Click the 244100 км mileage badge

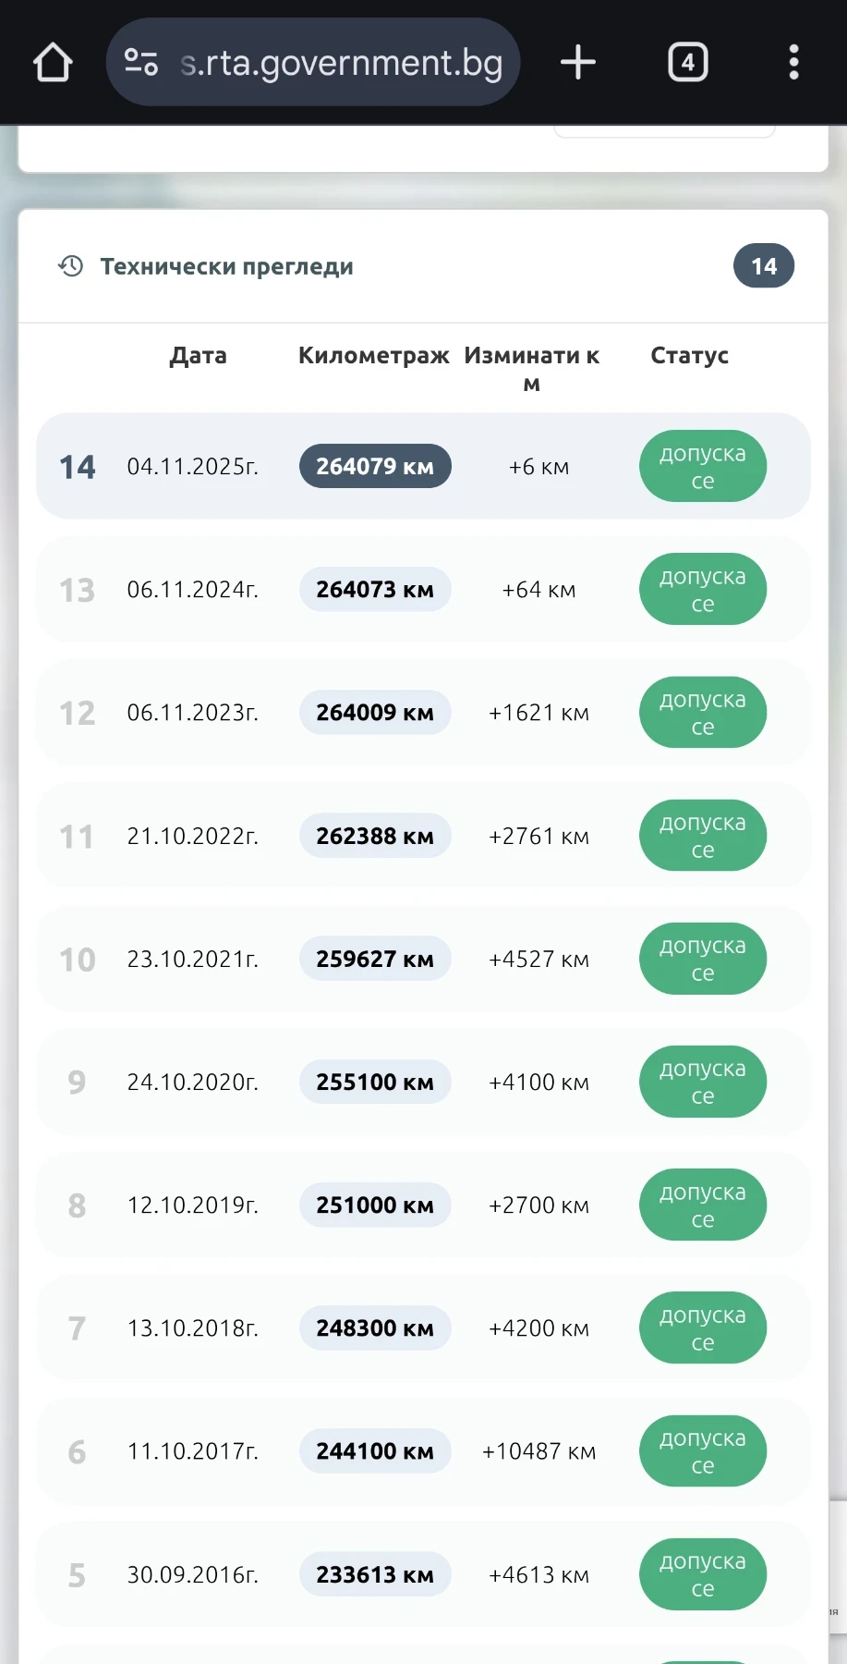(375, 1451)
